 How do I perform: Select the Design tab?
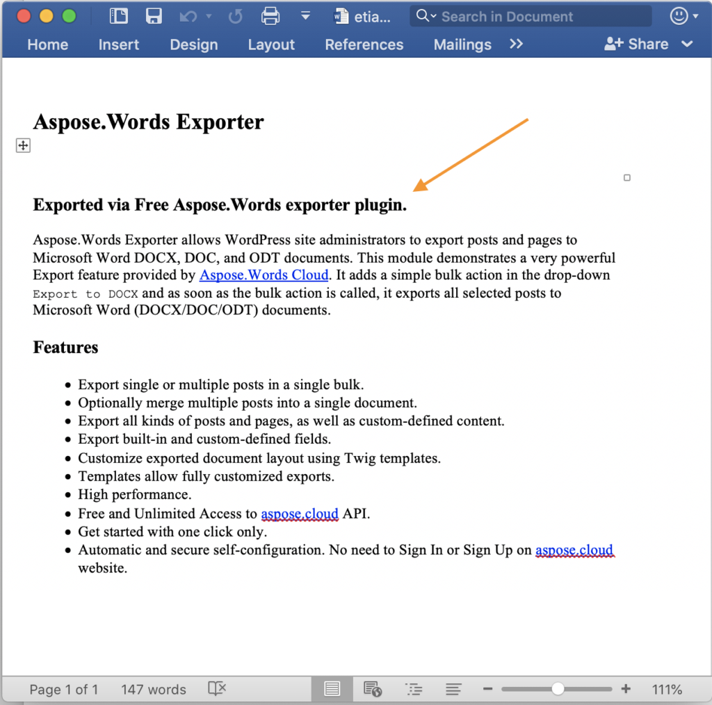(x=194, y=44)
